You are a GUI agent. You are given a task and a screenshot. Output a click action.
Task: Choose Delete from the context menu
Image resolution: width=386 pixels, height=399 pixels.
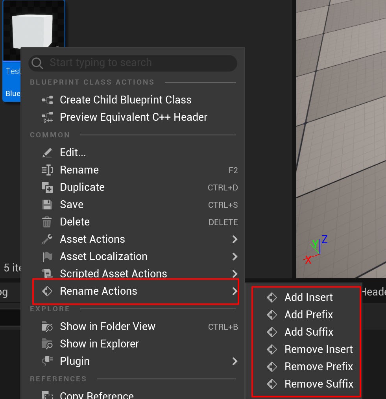133,222
